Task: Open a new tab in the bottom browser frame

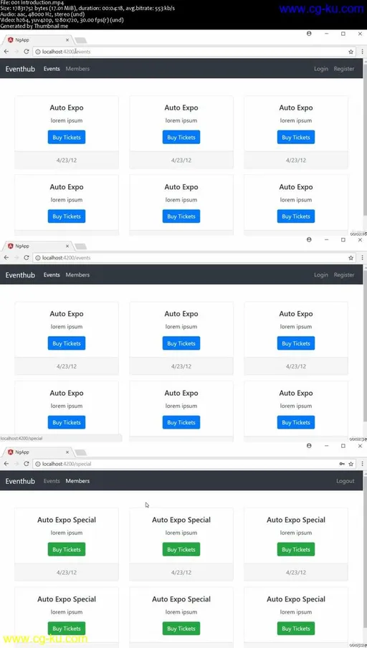Action: coord(81,452)
